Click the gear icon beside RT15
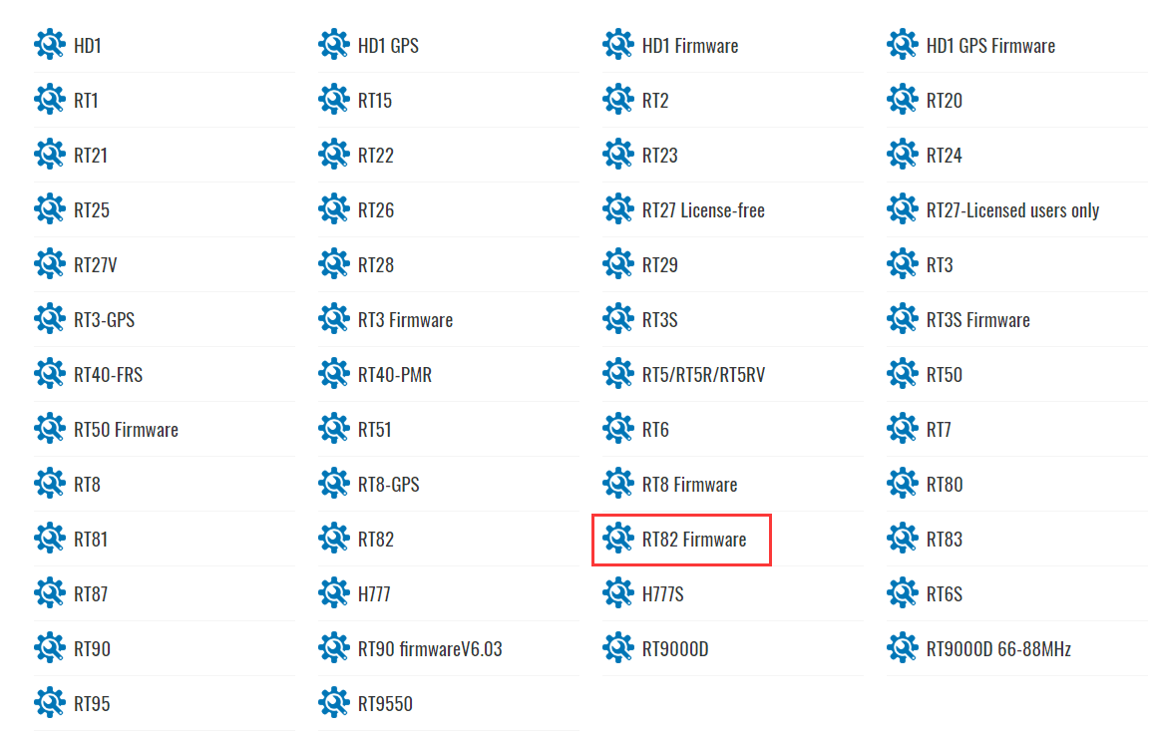This screenshot has height=739, width=1150. [334, 100]
